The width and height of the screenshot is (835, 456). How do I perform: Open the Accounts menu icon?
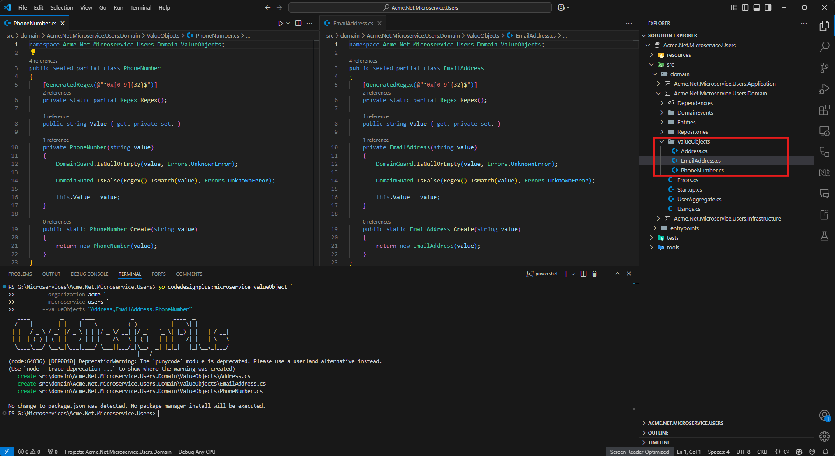coord(824,415)
